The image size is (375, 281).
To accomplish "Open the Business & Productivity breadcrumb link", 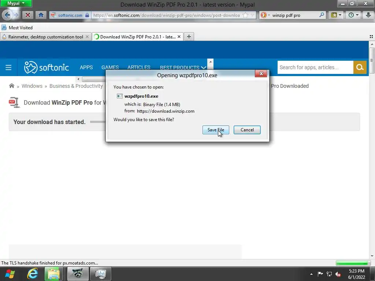I will 76,86.
